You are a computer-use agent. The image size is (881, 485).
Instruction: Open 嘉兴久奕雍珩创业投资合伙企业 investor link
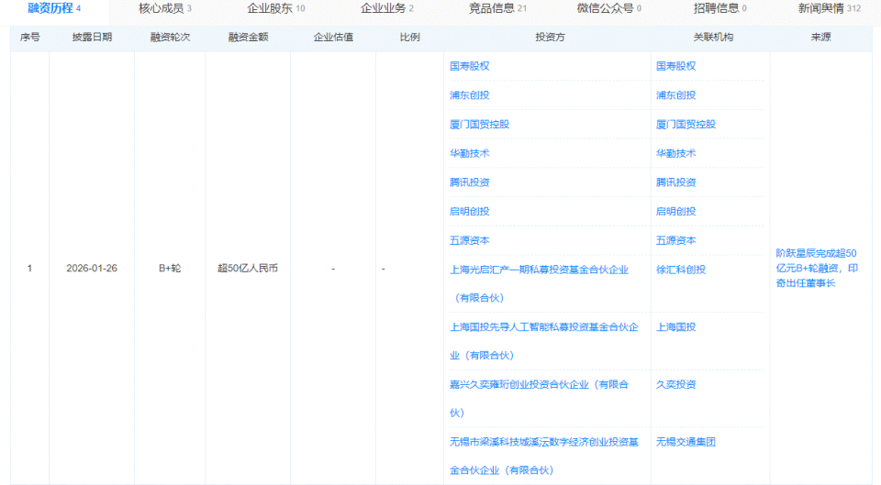pyautogui.click(x=539, y=399)
